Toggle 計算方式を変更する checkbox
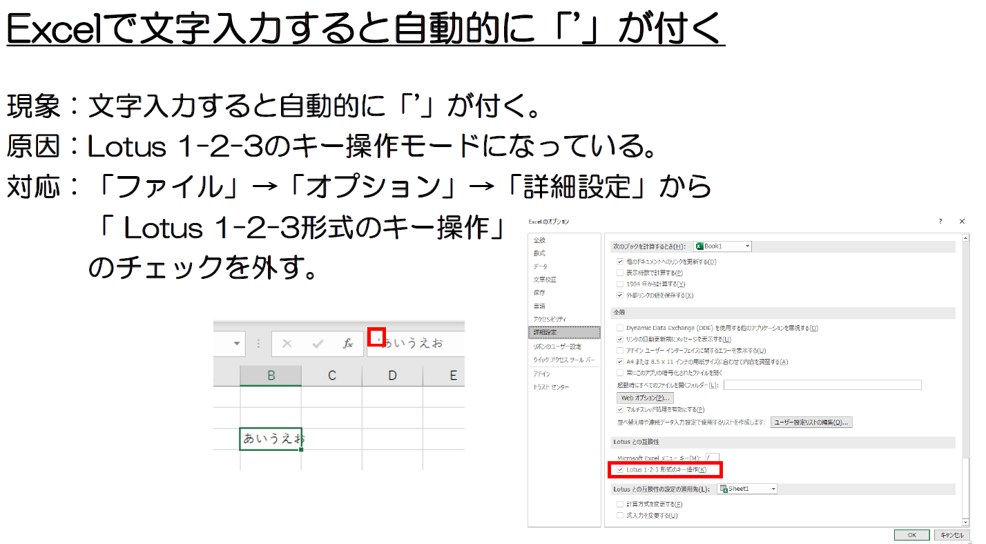Viewport: 986px width, 544px height. pyautogui.click(x=619, y=505)
